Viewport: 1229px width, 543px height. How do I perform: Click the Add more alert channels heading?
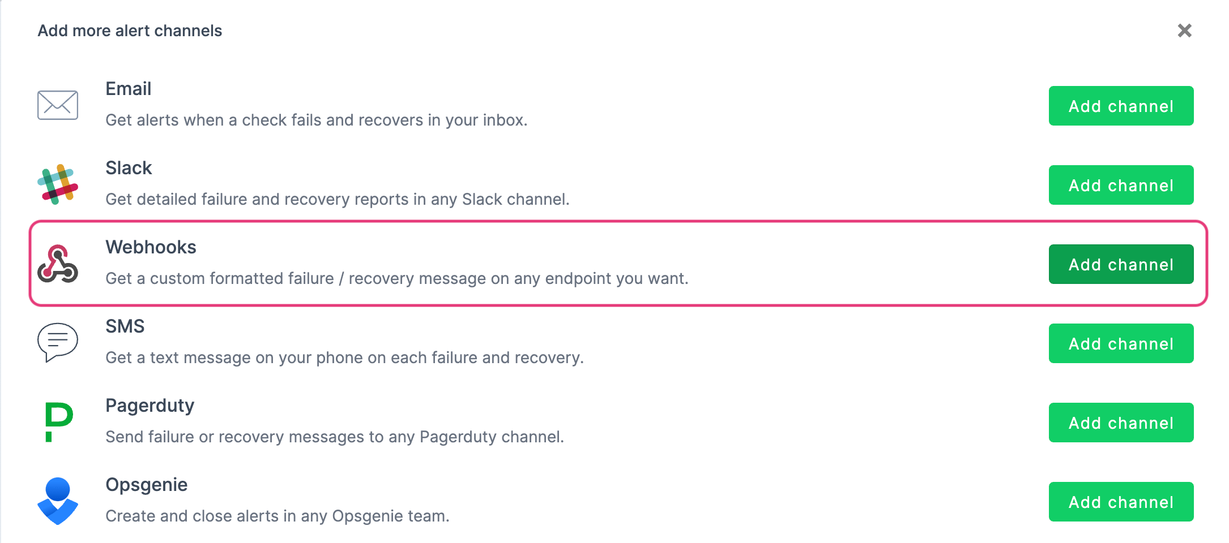pos(129,31)
